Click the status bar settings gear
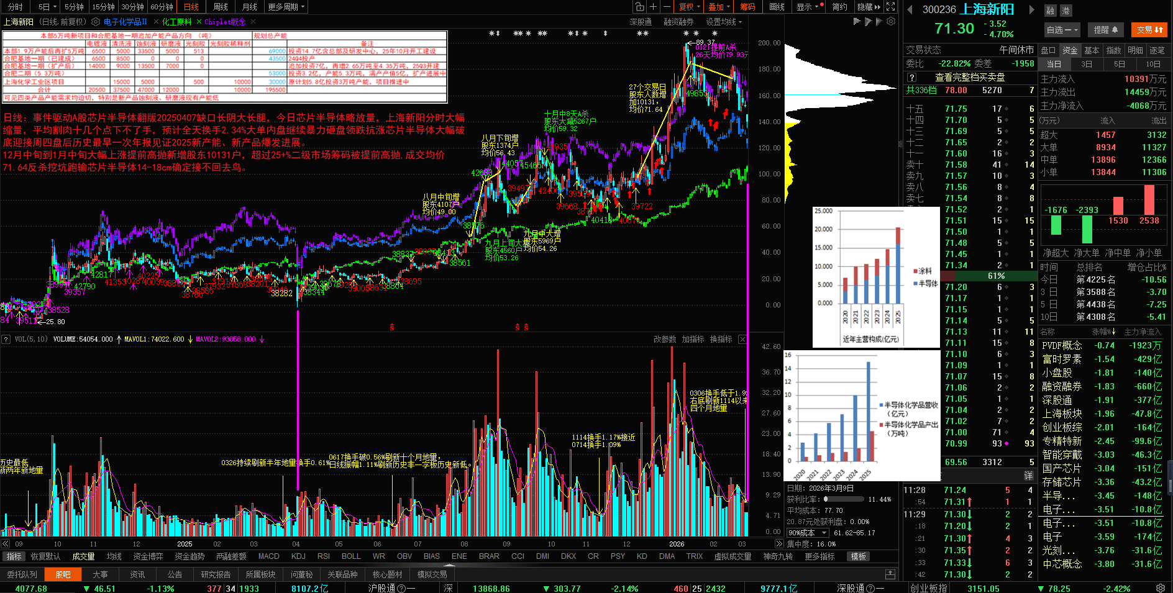The image size is (1173, 593). pyautogui.click(x=1161, y=588)
